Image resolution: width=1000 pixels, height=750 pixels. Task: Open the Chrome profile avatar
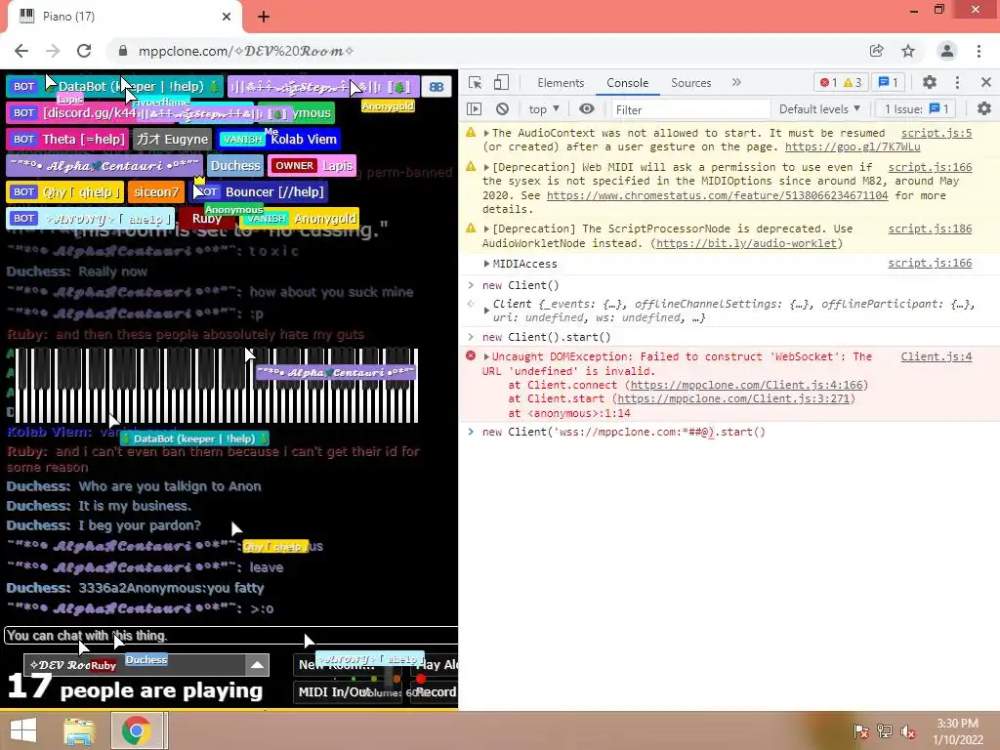click(x=947, y=51)
